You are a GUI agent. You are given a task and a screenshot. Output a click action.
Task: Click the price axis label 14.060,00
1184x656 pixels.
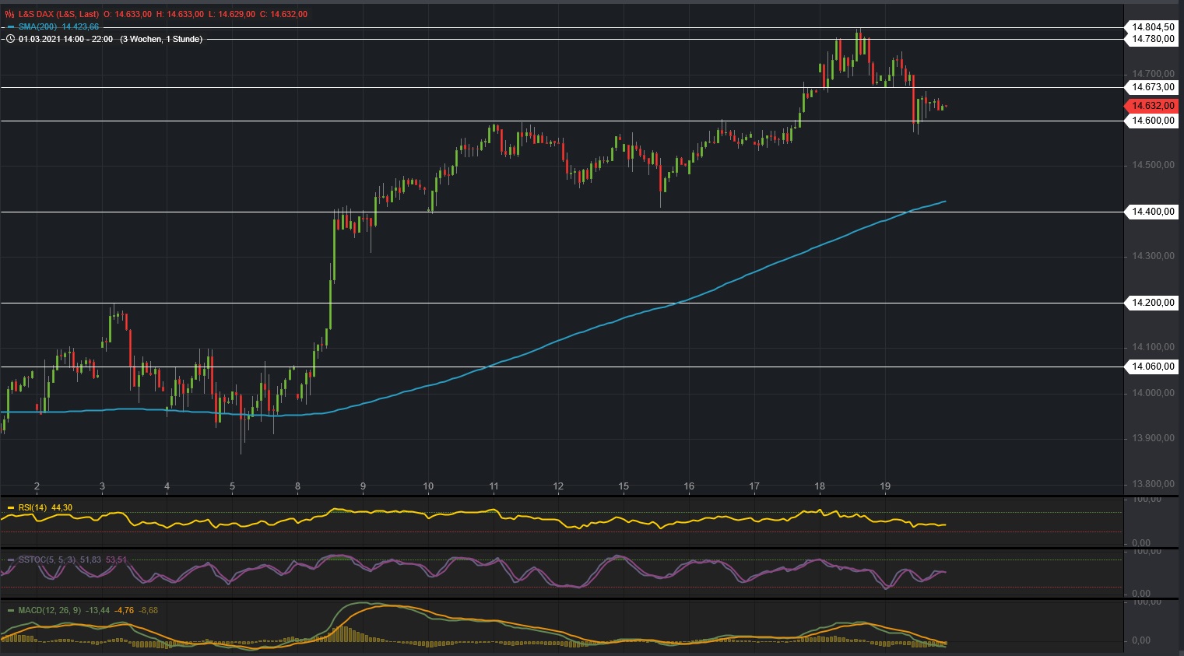(1154, 366)
